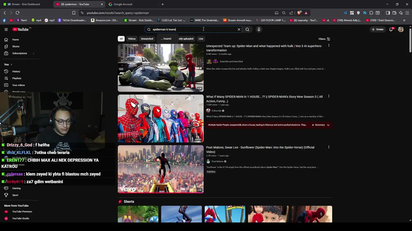412x231 pixels.
Task: Open the YouTube guide hamburger menu
Action: pyautogui.click(x=6, y=29)
